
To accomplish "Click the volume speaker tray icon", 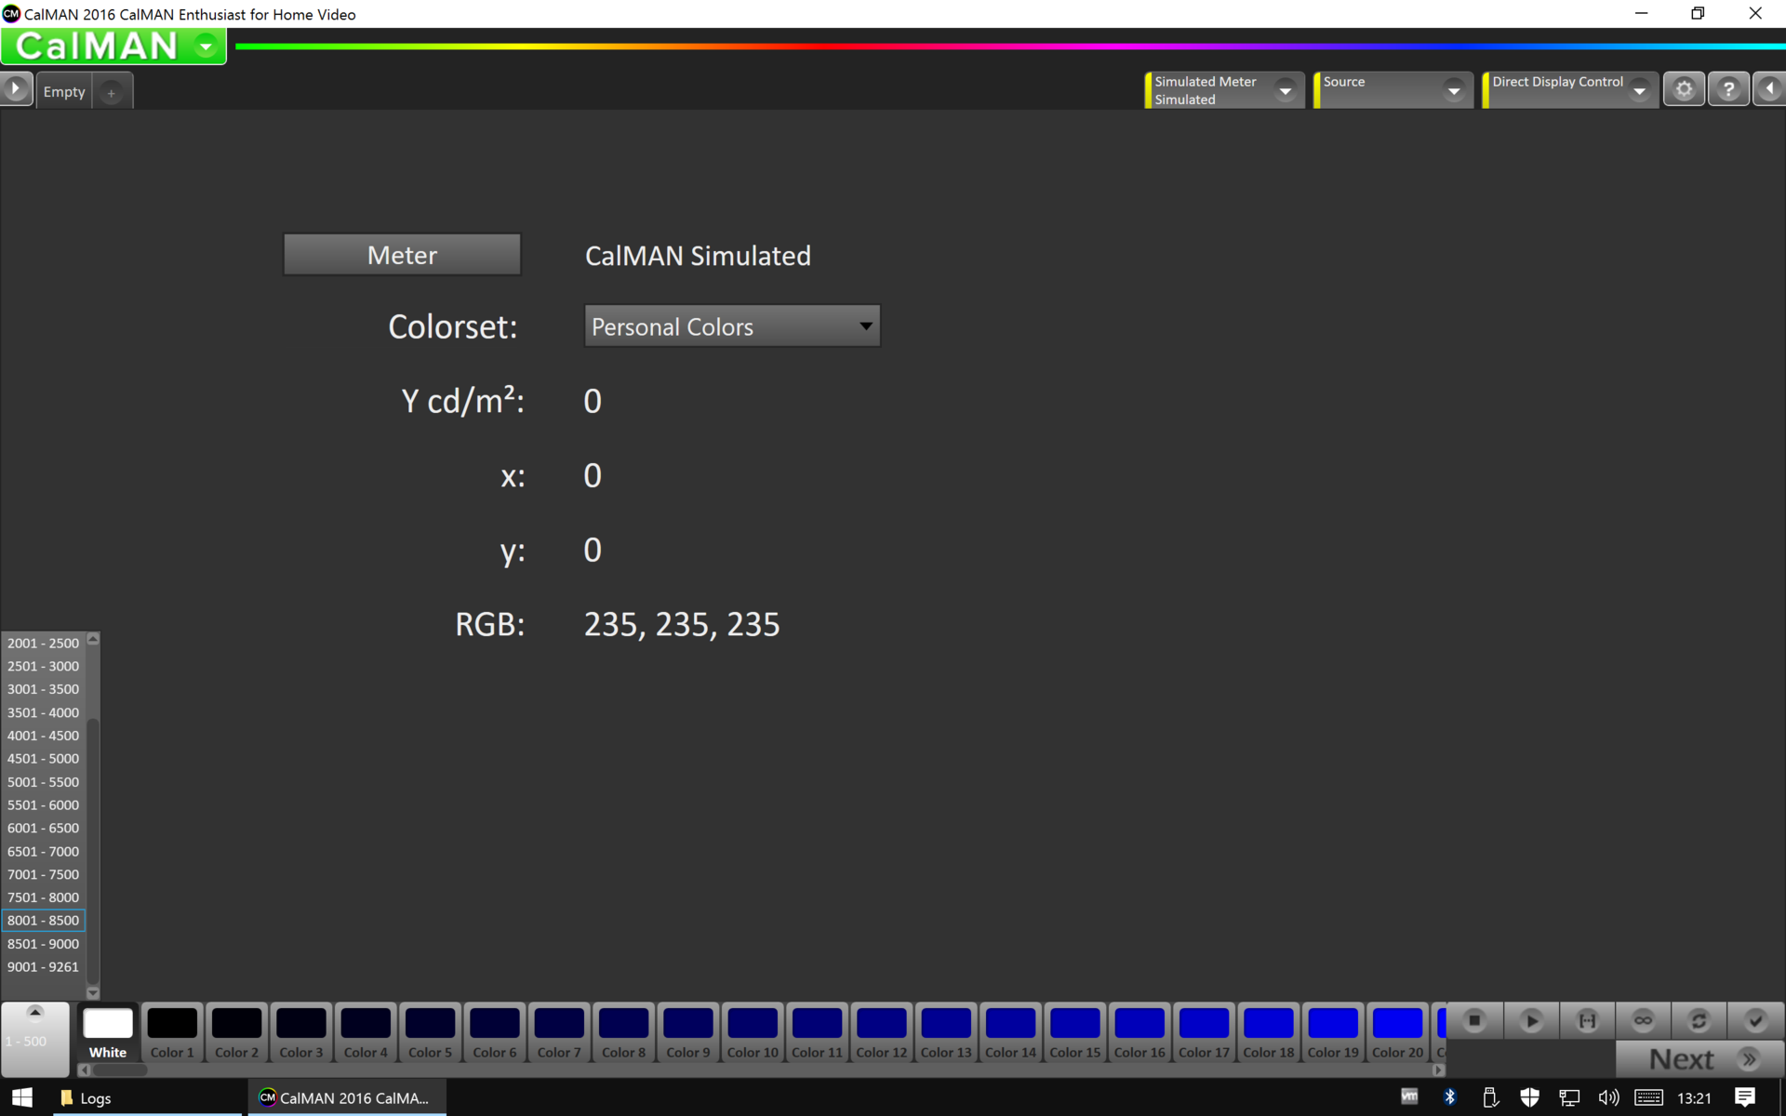I will 1608,1097.
